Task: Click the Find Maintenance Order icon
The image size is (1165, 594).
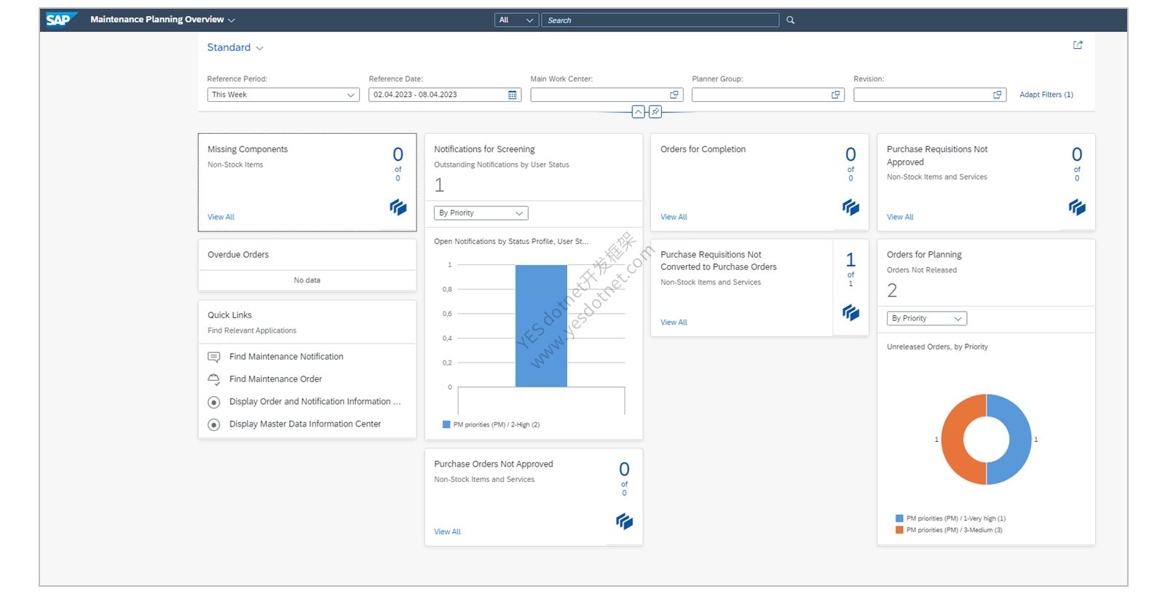Action: pyautogui.click(x=214, y=379)
